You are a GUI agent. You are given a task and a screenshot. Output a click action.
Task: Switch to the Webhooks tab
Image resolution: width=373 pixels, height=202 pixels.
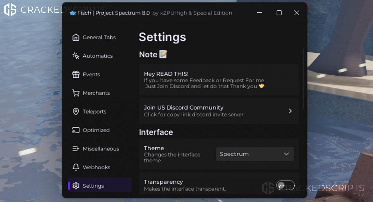(100, 167)
